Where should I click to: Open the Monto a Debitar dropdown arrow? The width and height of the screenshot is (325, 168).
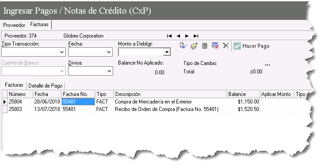[167, 52]
